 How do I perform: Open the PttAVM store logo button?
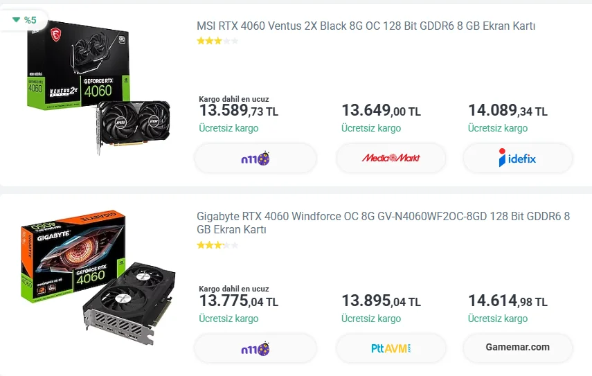[391, 348]
